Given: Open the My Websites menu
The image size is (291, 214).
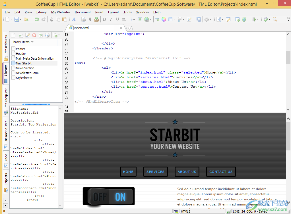Looking at the screenshot, I should pos(61,12).
